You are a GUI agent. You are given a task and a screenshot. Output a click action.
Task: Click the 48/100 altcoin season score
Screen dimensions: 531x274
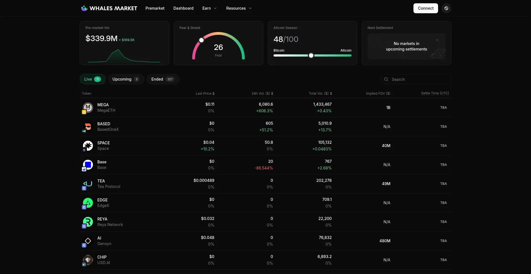286,39
